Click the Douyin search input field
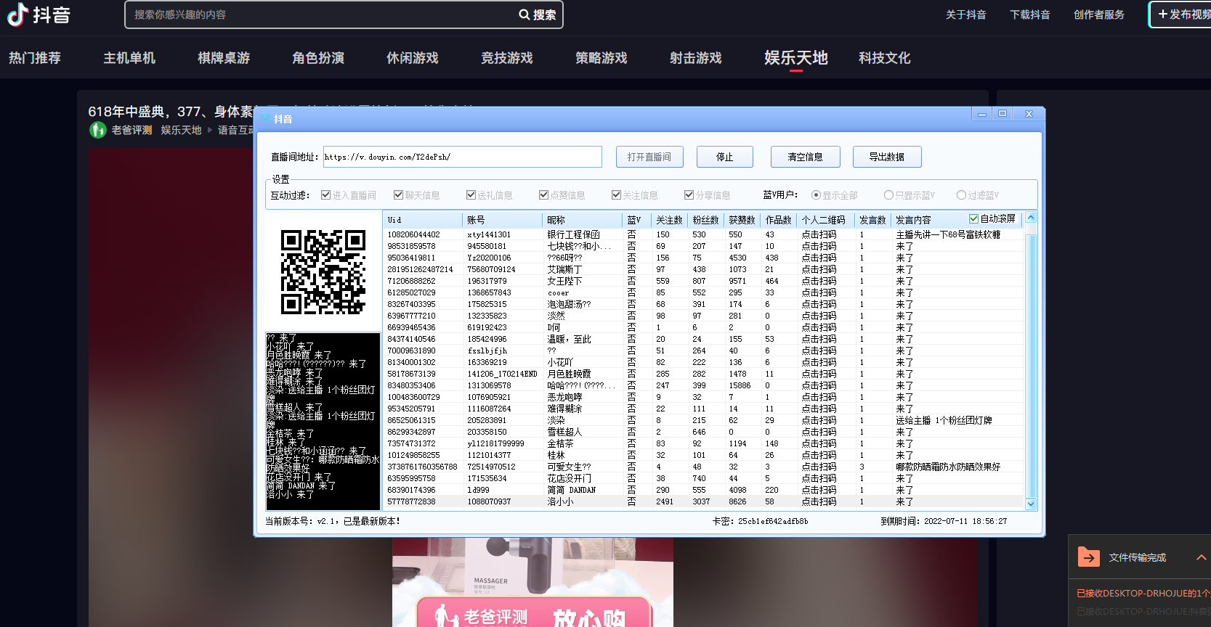 (320, 15)
